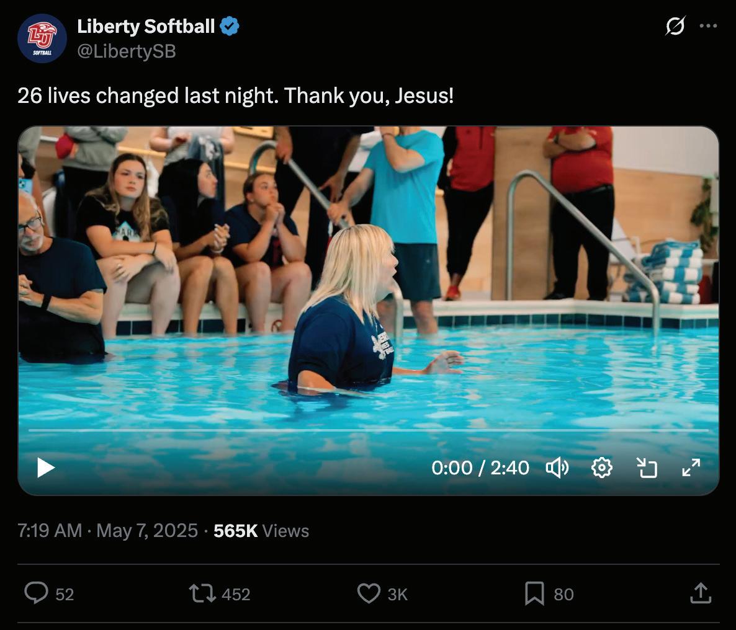This screenshot has height=630, width=736.
Task: Play the baptism video
Action: (46, 468)
